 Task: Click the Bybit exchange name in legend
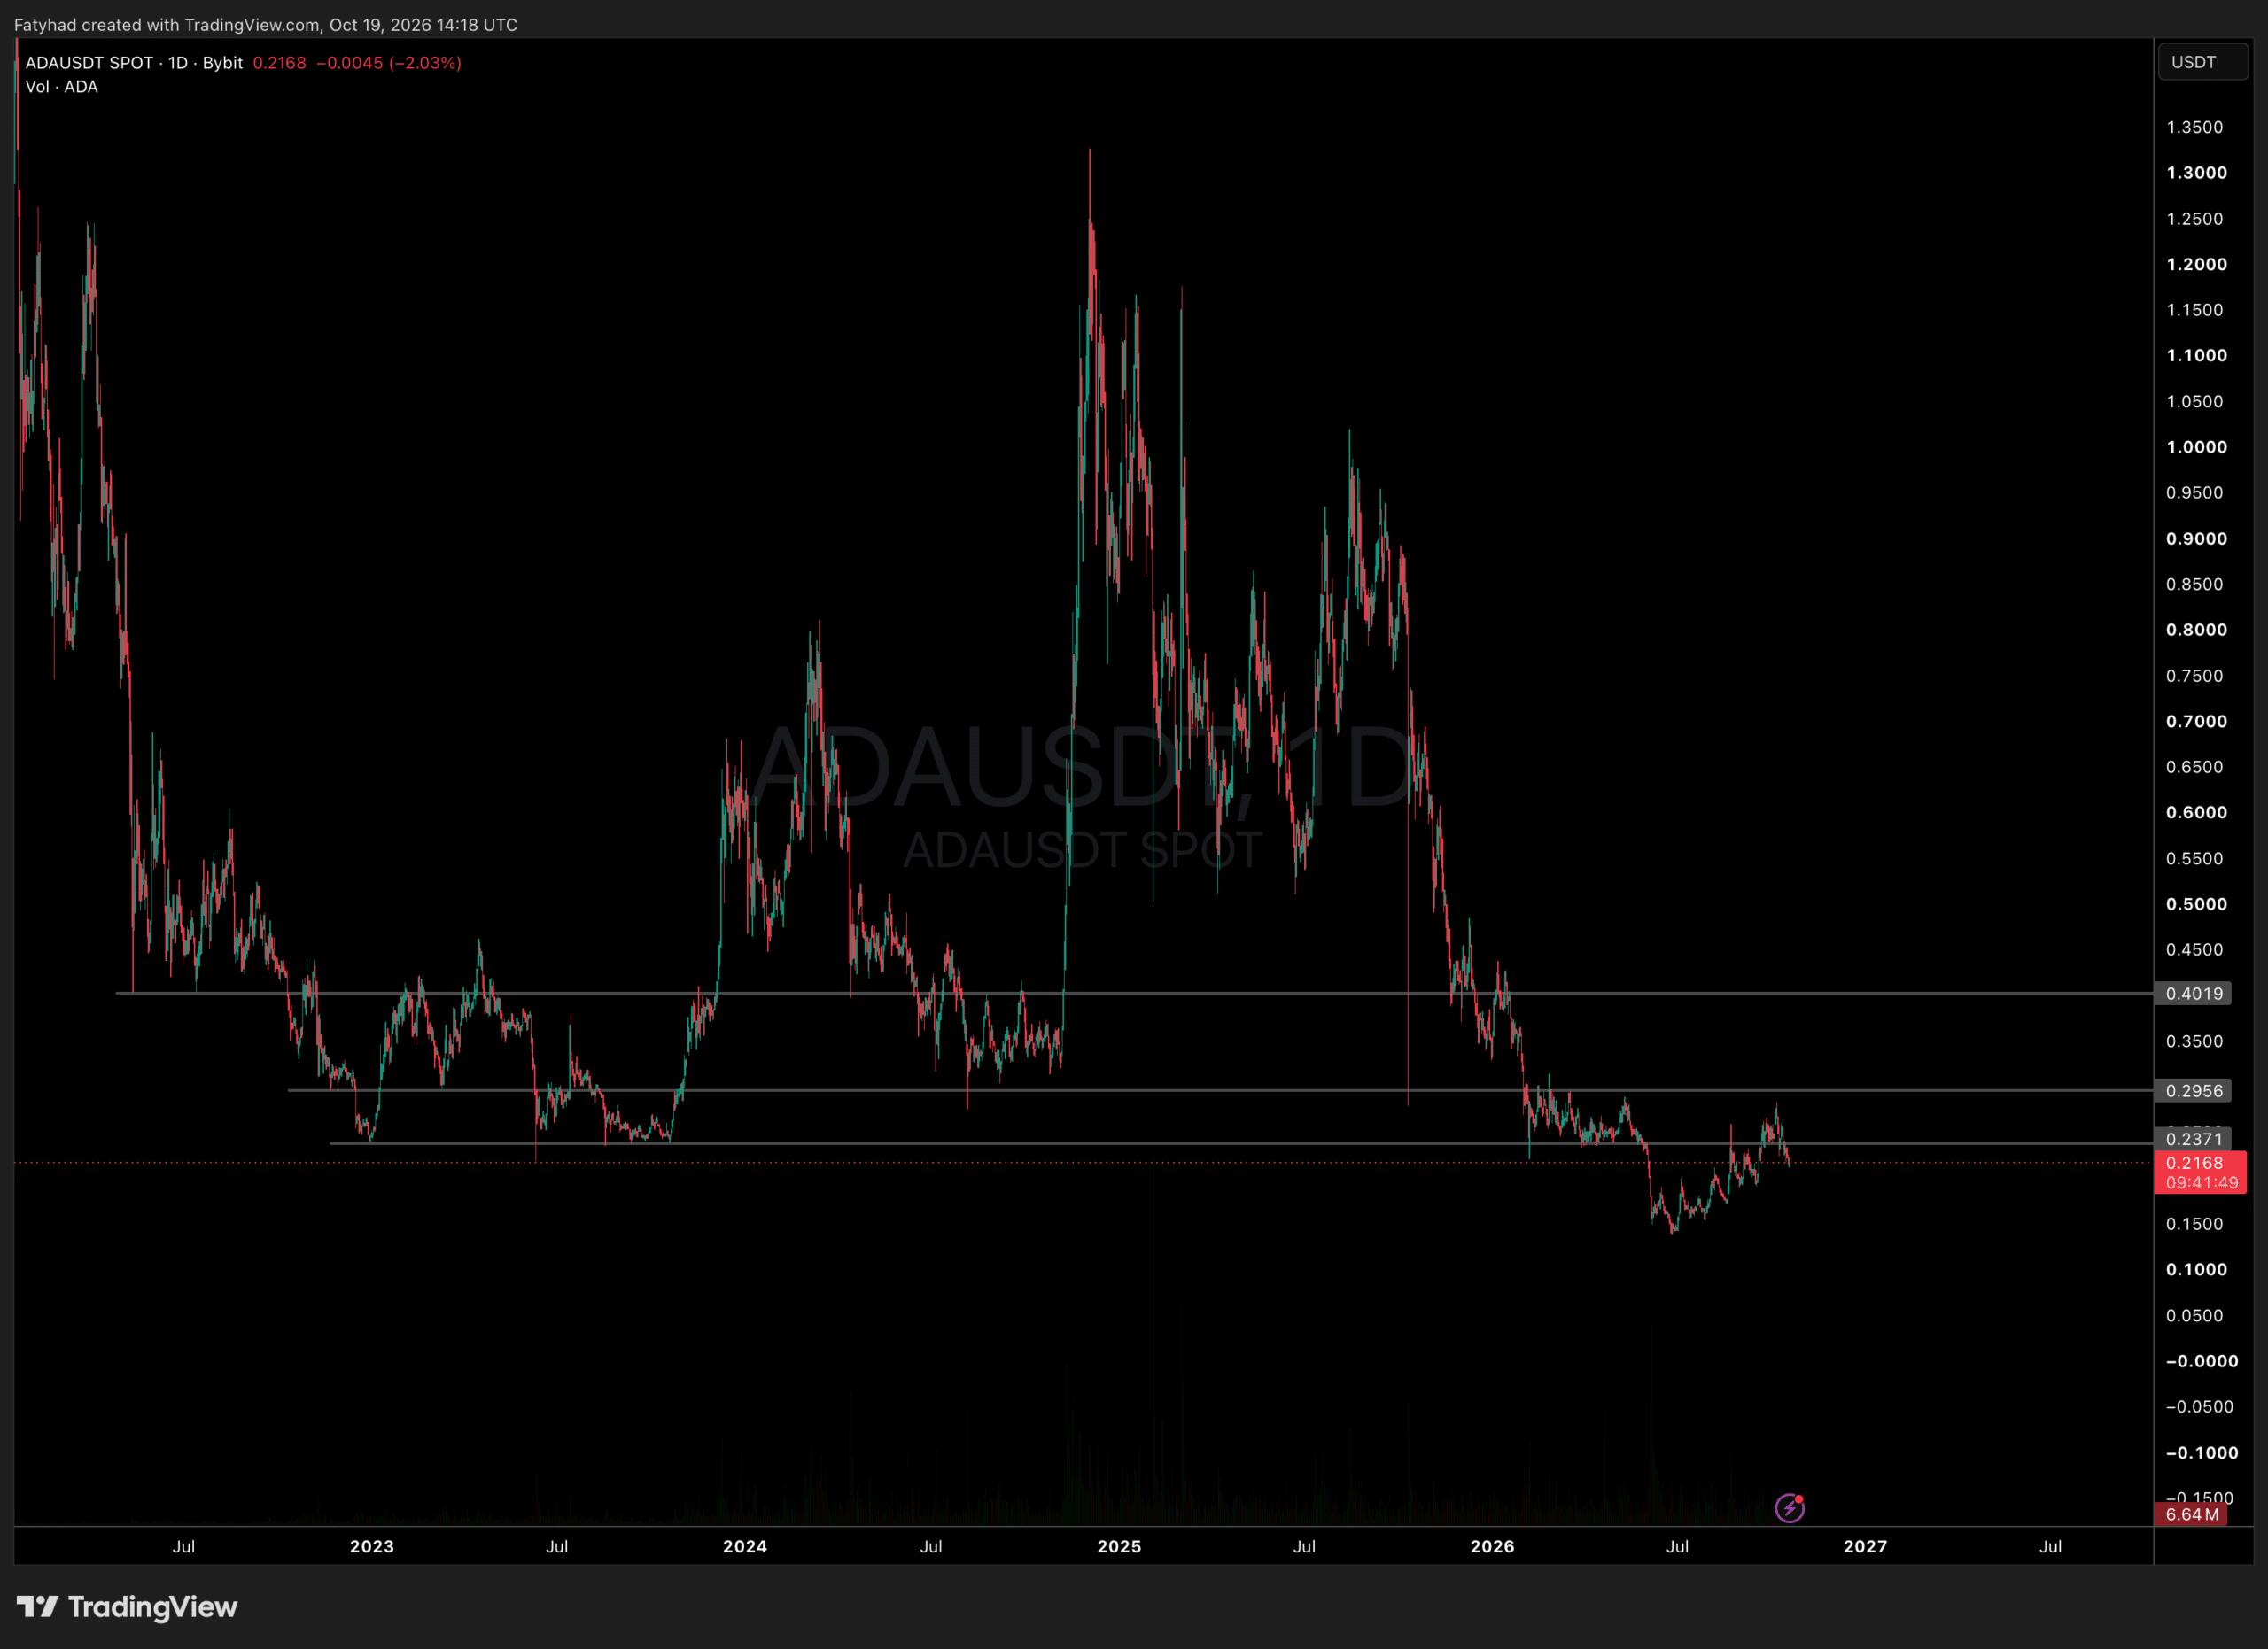click(222, 63)
